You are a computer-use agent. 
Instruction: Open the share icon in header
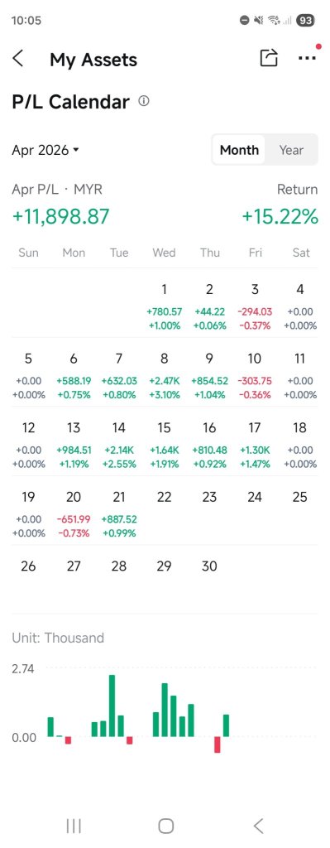(x=269, y=58)
